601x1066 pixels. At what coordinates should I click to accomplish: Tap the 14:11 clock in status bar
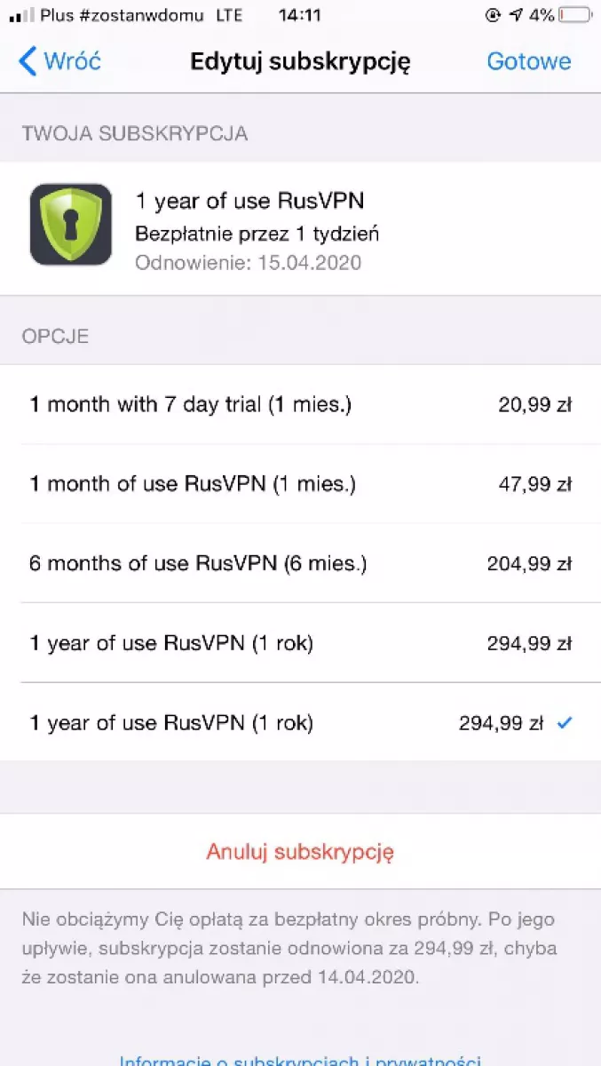299,15
